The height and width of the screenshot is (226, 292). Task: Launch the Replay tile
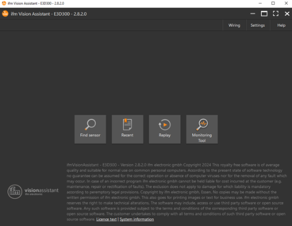tap(165, 129)
